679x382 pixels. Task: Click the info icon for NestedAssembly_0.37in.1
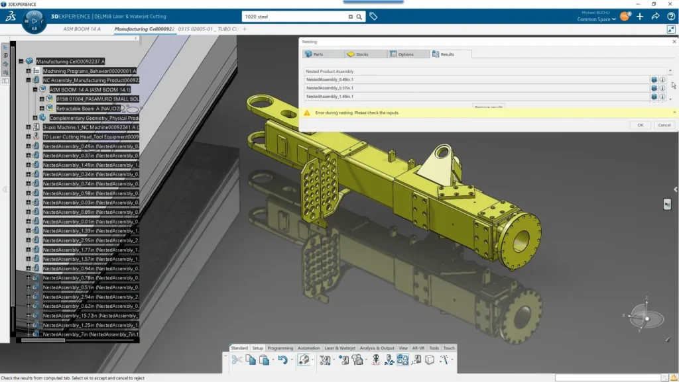coord(662,88)
